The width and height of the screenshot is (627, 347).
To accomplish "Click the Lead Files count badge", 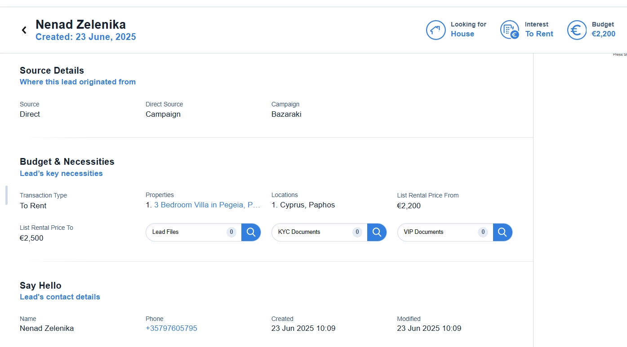I will click(231, 232).
